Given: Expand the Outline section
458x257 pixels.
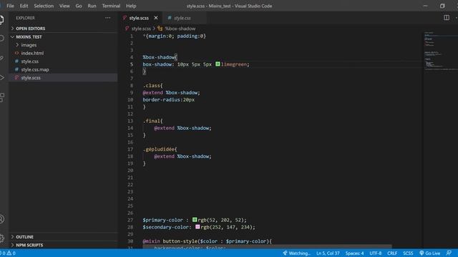Looking at the screenshot, I should pos(64,237).
